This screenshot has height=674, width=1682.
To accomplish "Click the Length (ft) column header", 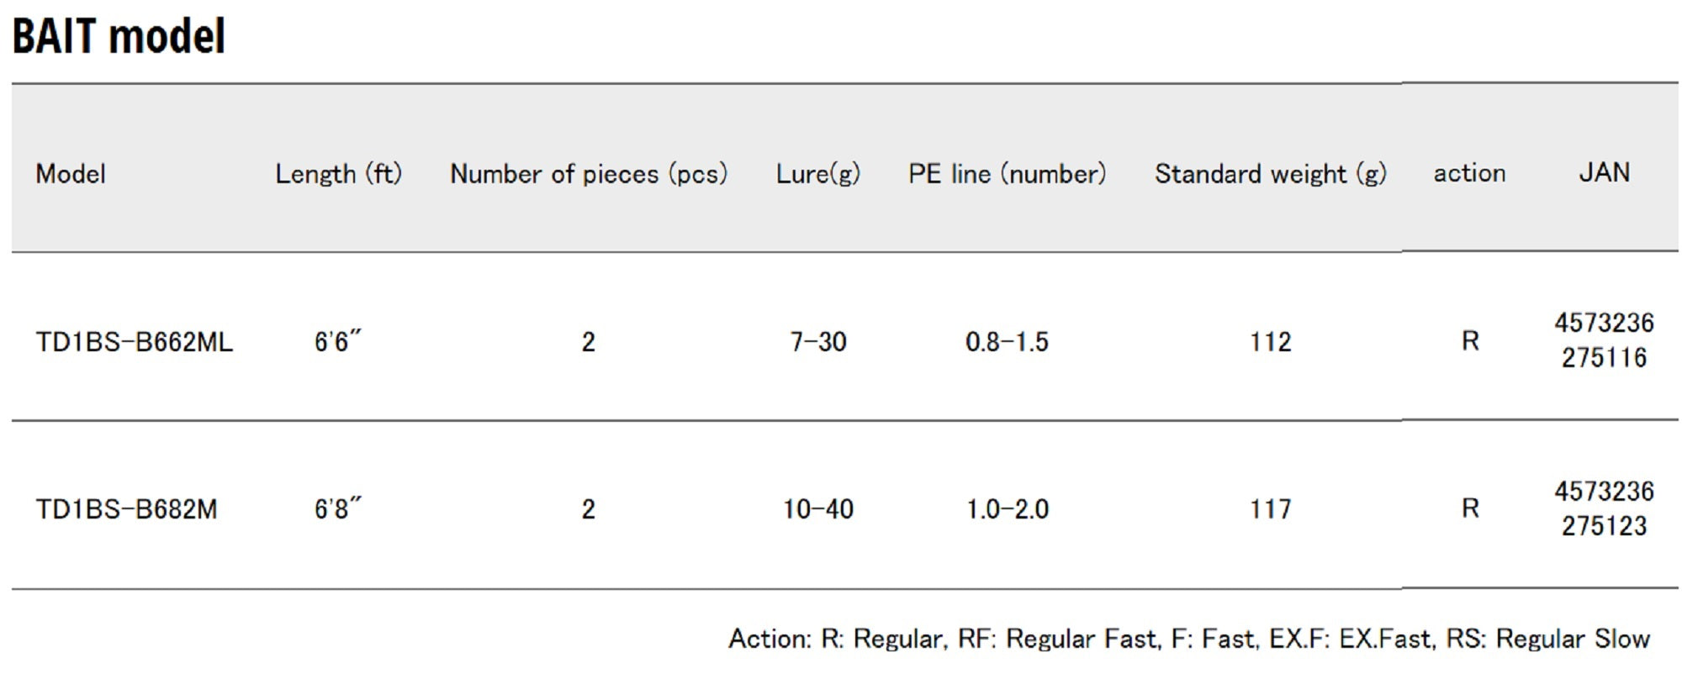I will pyautogui.click(x=338, y=174).
